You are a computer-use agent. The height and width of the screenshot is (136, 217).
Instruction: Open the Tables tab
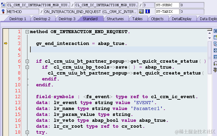click(137, 19)
